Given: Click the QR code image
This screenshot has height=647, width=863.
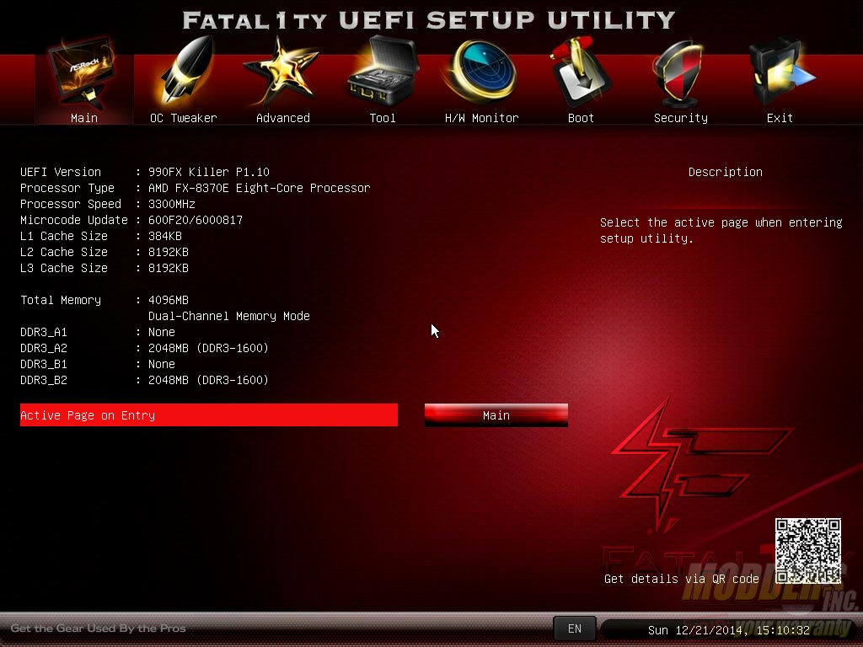Looking at the screenshot, I should coord(807,552).
